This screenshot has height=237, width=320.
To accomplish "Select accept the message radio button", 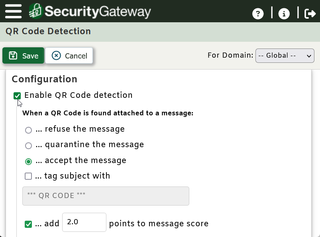I will [x=28, y=161].
